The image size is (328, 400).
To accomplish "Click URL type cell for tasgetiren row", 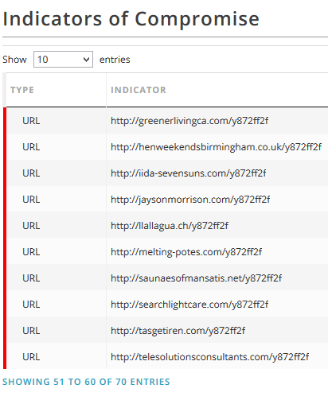I will pyautogui.click(x=31, y=331).
